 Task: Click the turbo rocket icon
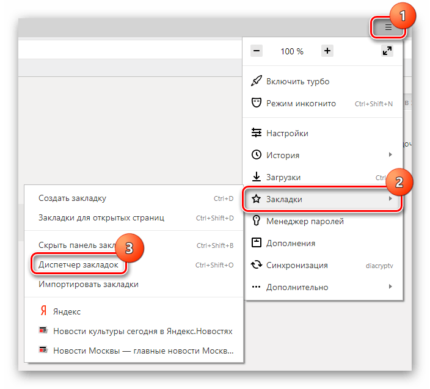click(257, 81)
